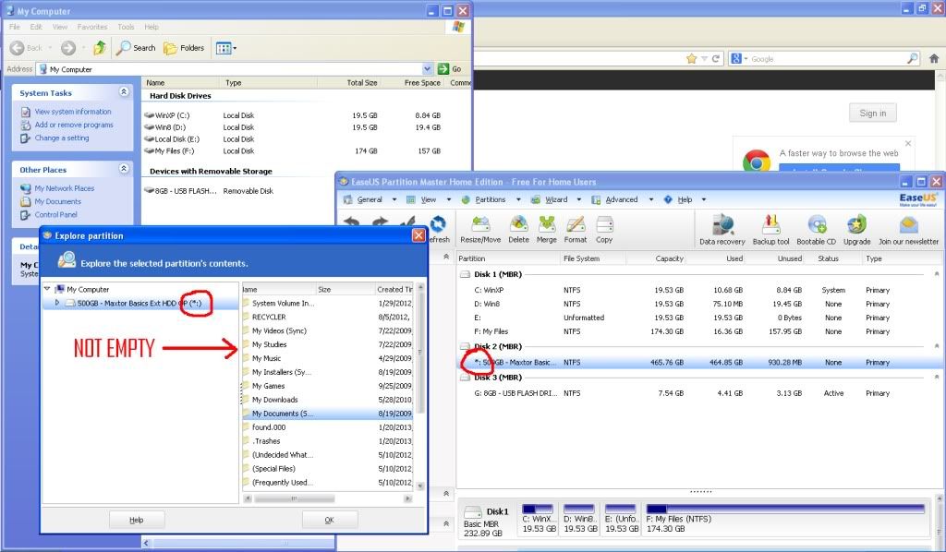Close the Explore partition dialog
Screen dimensions: 946x552
coord(418,235)
